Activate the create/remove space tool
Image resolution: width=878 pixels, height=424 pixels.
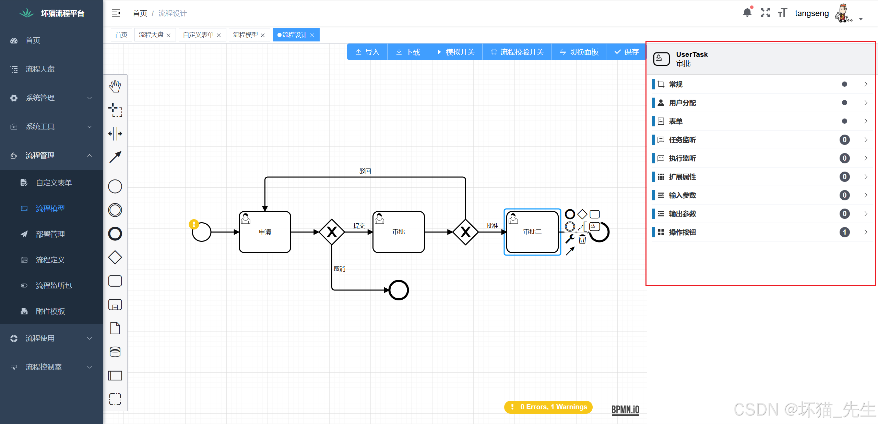[x=115, y=134]
